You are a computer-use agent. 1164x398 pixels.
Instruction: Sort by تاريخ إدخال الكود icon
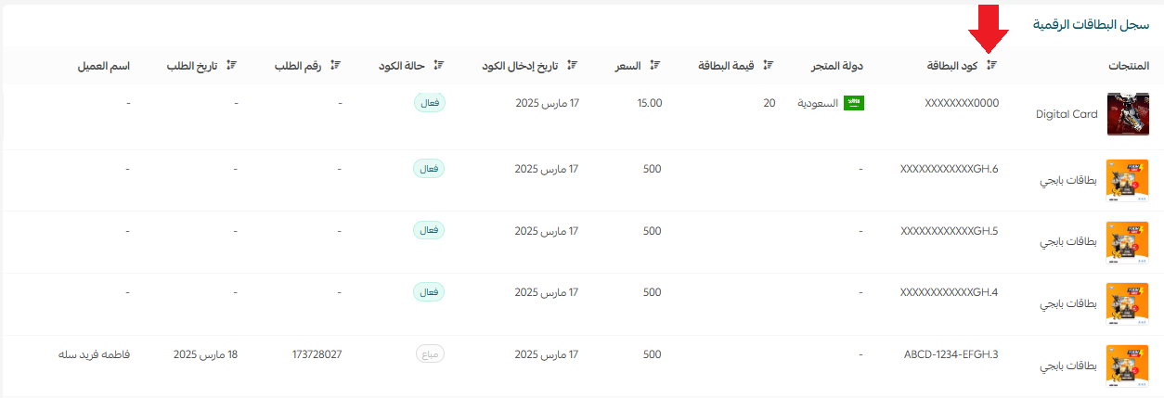[x=573, y=65]
